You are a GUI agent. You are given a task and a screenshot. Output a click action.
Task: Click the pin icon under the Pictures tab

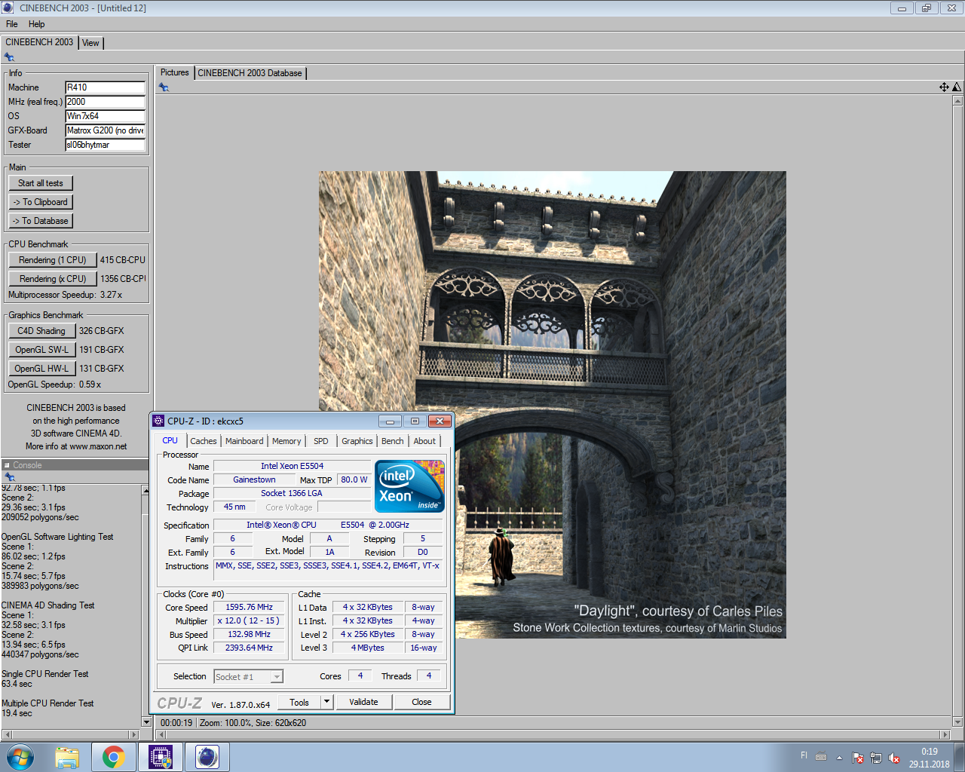tap(164, 87)
